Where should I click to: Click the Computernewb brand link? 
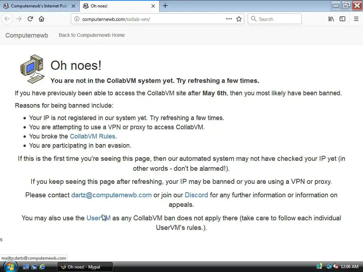point(27,35)
